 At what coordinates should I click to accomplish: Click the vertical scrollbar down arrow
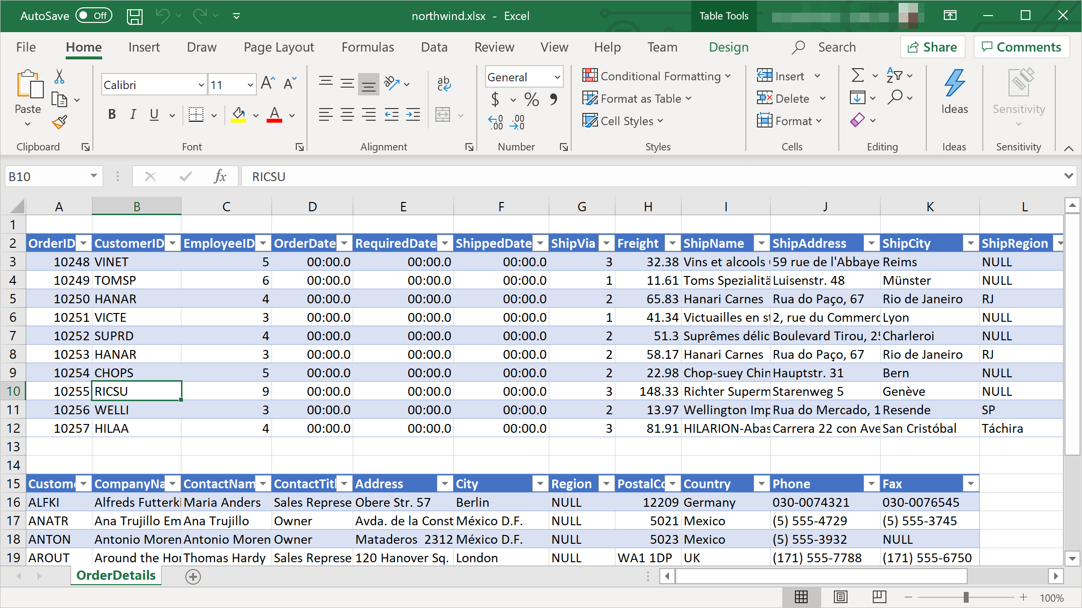tap(1072, 558)
